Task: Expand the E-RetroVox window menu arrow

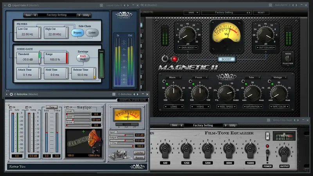Action: pos(7,94)
